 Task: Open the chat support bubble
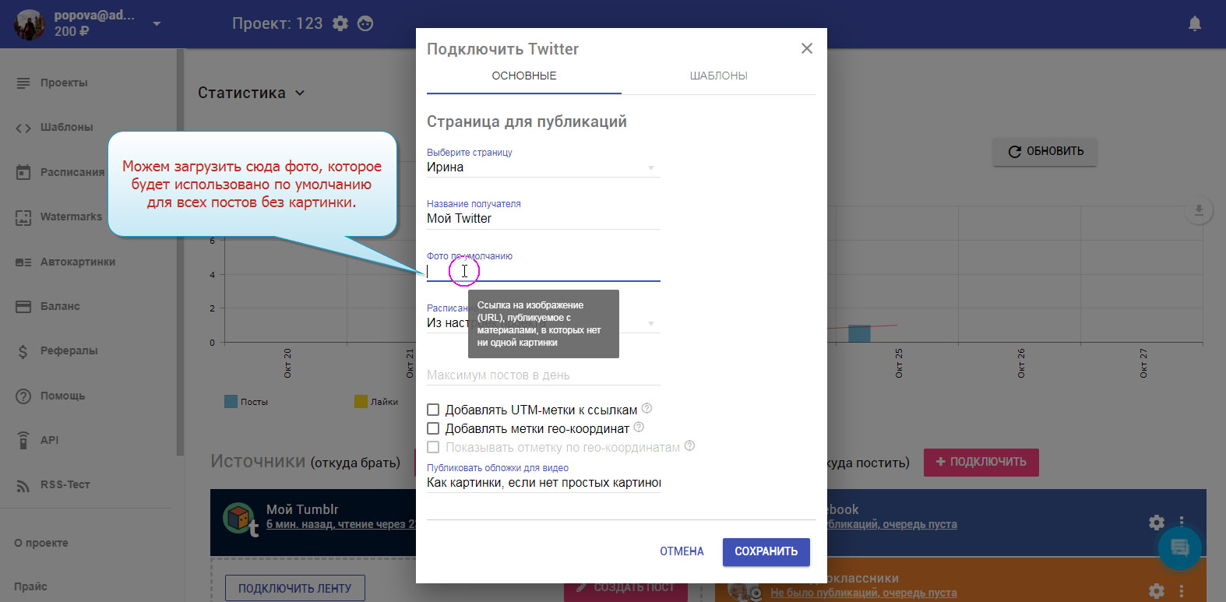point(1179,547)
